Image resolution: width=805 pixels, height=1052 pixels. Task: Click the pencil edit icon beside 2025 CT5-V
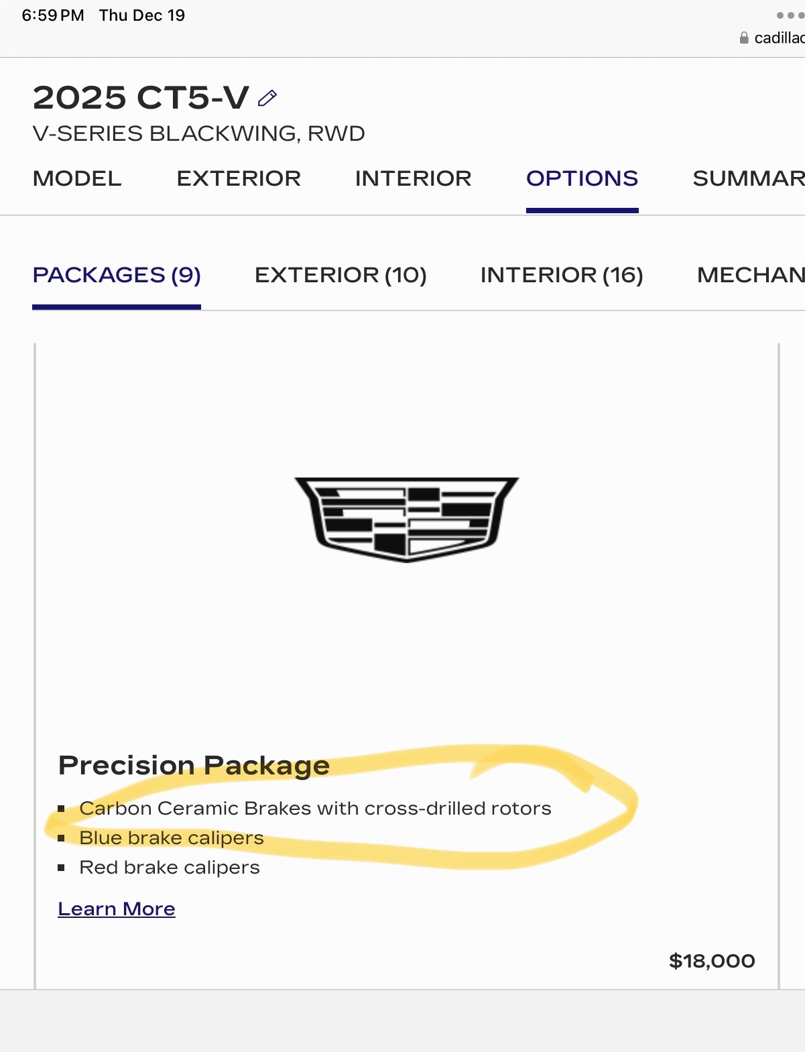(267, 99)
